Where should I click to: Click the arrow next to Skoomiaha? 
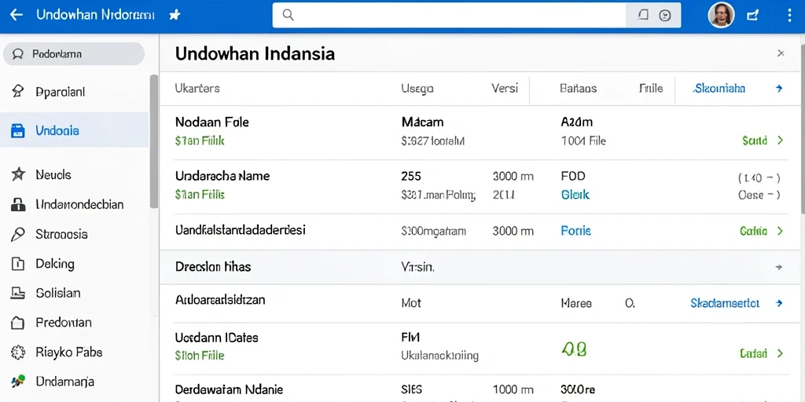[x=779, y=89]
